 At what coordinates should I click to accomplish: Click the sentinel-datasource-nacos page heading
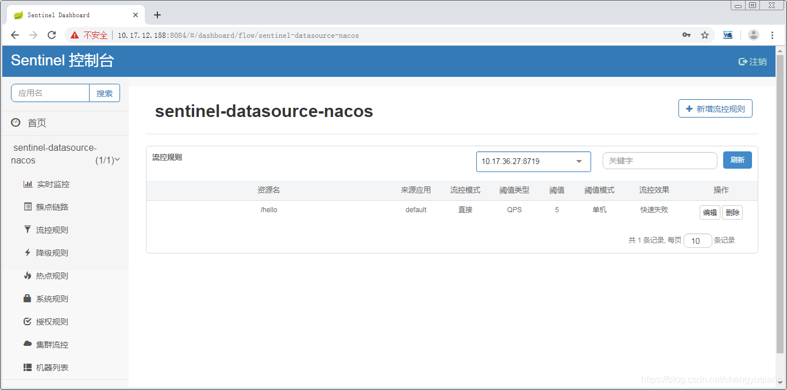[x=264, y=111]
